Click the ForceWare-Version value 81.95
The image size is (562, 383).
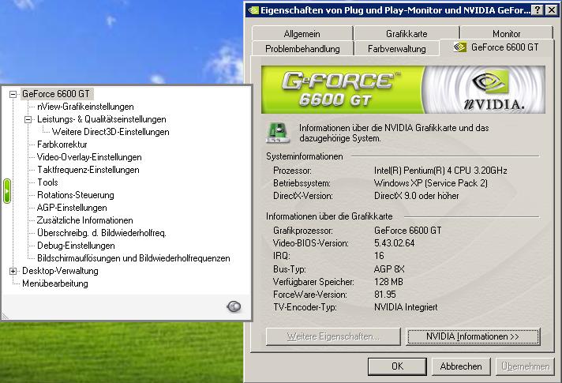(x=385, y=294)
